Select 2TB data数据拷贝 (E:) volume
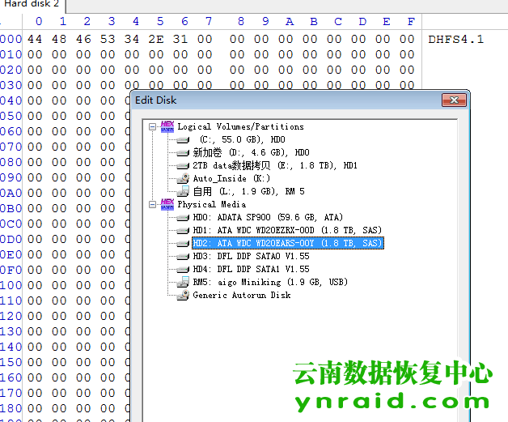This screenshot has width=508, height=422. coord(263,165)
